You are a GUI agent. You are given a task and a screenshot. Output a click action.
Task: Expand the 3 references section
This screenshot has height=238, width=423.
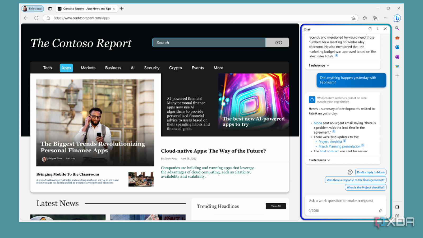(319, 160)
